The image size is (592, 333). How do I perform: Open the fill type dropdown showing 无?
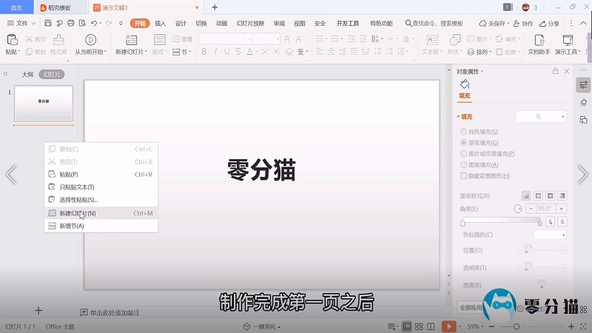click(x=541, y=116)
